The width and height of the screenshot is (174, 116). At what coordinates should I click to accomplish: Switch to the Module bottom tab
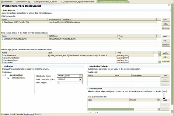pos(12,114)
